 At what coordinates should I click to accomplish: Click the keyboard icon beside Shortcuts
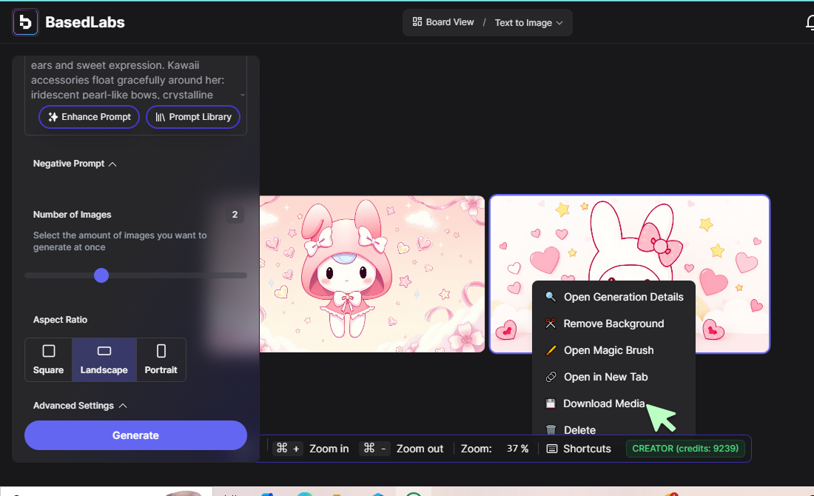(x=552, y=448)
